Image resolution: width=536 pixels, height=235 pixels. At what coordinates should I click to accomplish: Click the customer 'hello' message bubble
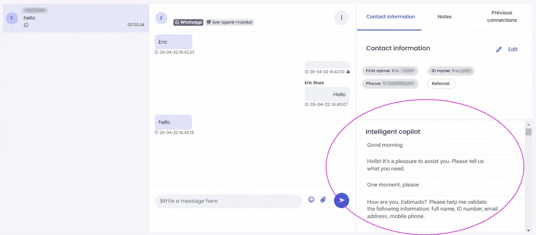(173, 122)
